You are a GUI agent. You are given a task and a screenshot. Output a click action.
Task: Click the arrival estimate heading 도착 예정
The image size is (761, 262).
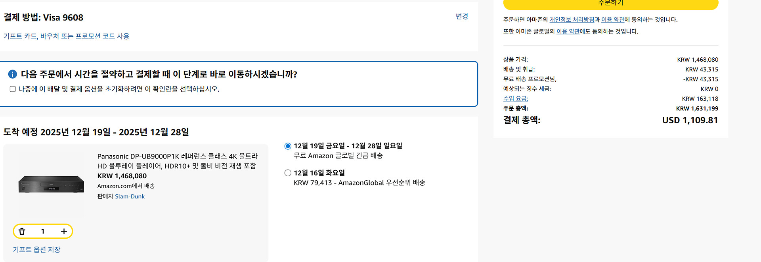click(96, 132)
